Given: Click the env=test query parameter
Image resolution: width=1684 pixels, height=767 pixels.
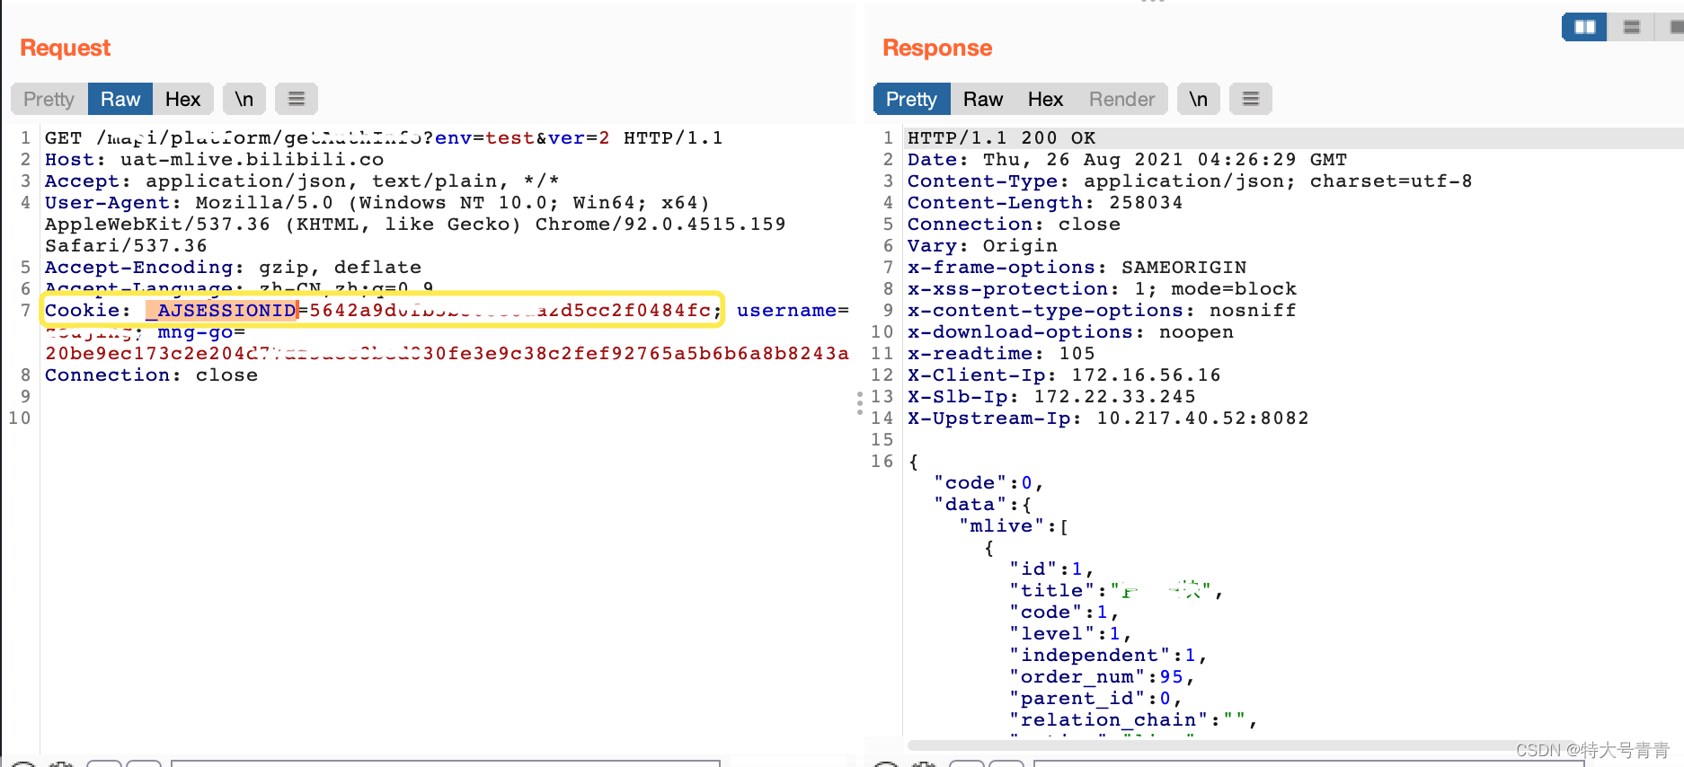Looking at the screenshot, I should pos(485,138).
